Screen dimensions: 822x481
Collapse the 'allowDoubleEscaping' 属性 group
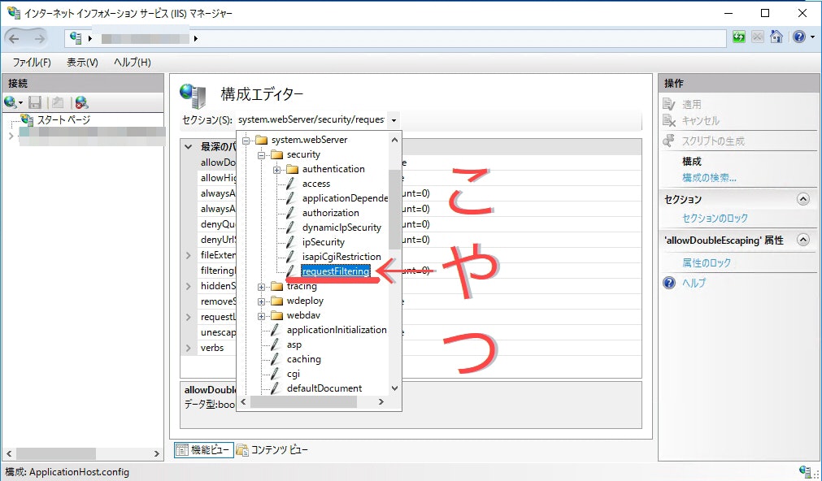802,240
